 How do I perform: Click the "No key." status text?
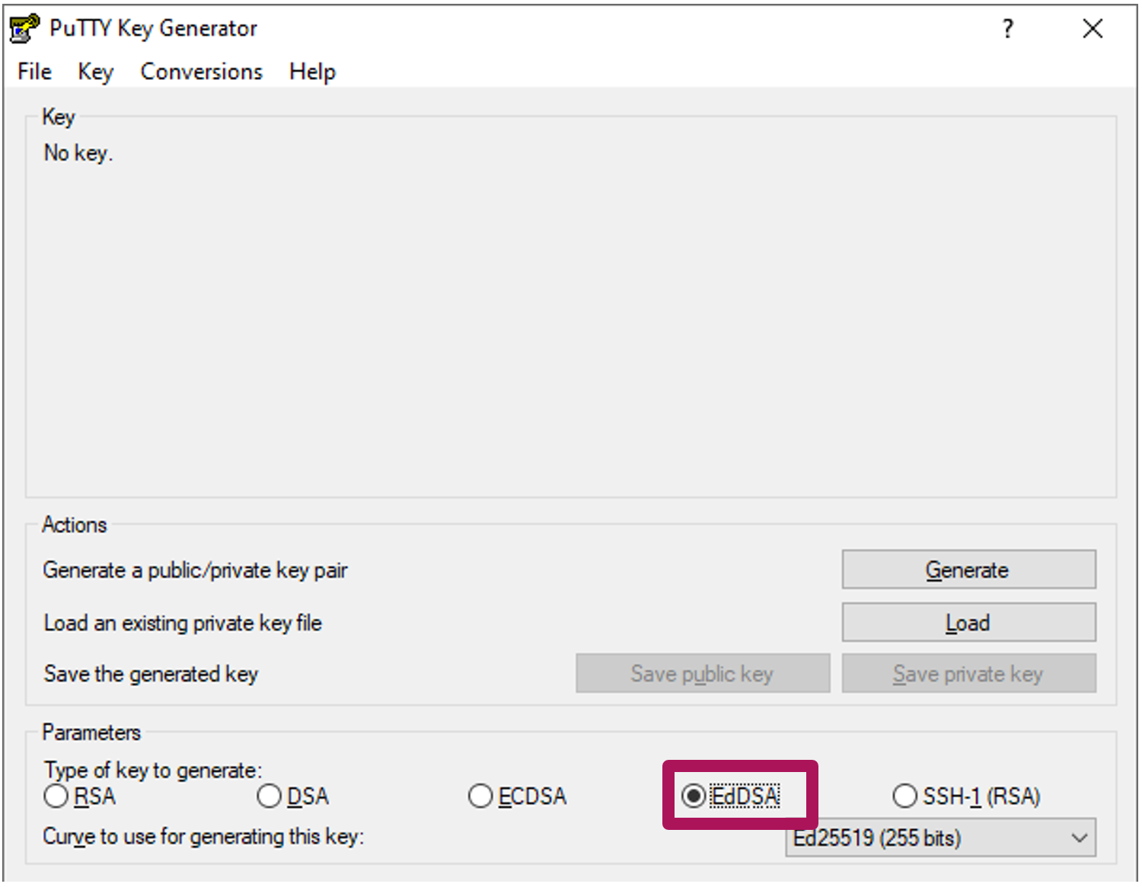[x=78, y=153]
